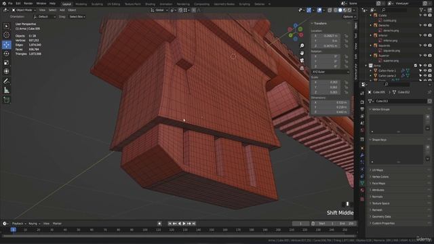Expand the UV Maps panel

[x=378, y=170]
